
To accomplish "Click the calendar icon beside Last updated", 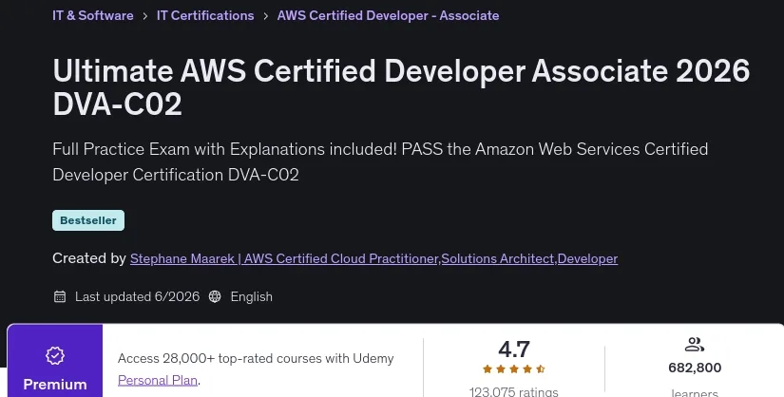I will point(60,296).
